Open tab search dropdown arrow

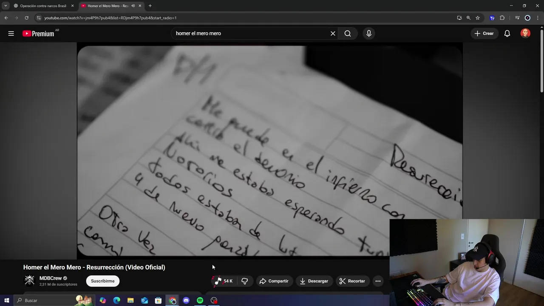6,6
